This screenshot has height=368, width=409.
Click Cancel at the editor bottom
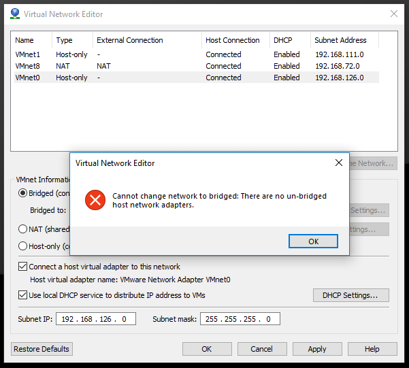[261, 349]
